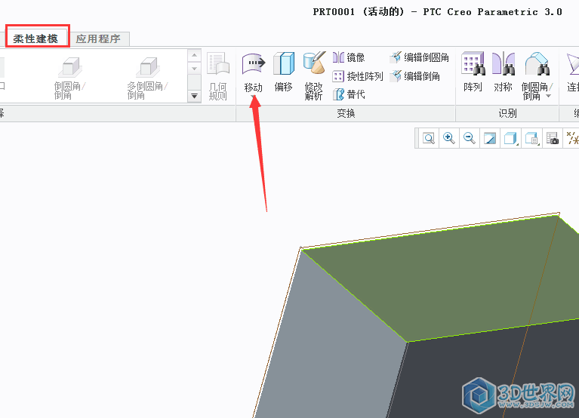Expand the full selection gallery list
The width and height of the screenshot is (579, 418).
(194, 96)
